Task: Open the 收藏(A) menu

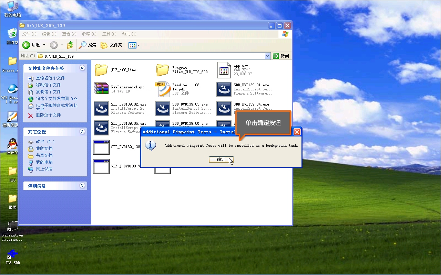Action: click(x=89, y=34)
